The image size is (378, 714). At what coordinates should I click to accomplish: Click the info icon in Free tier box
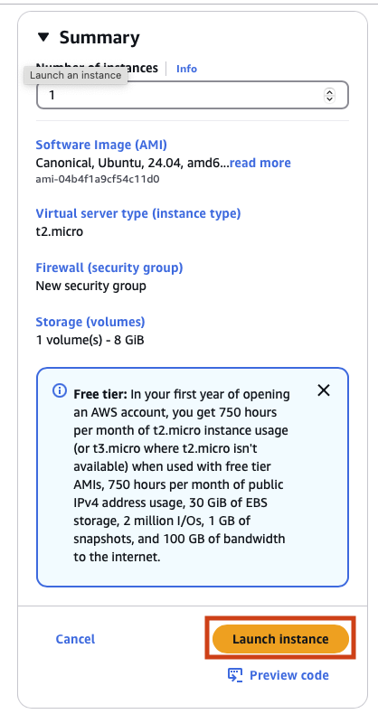pos(59,390)
